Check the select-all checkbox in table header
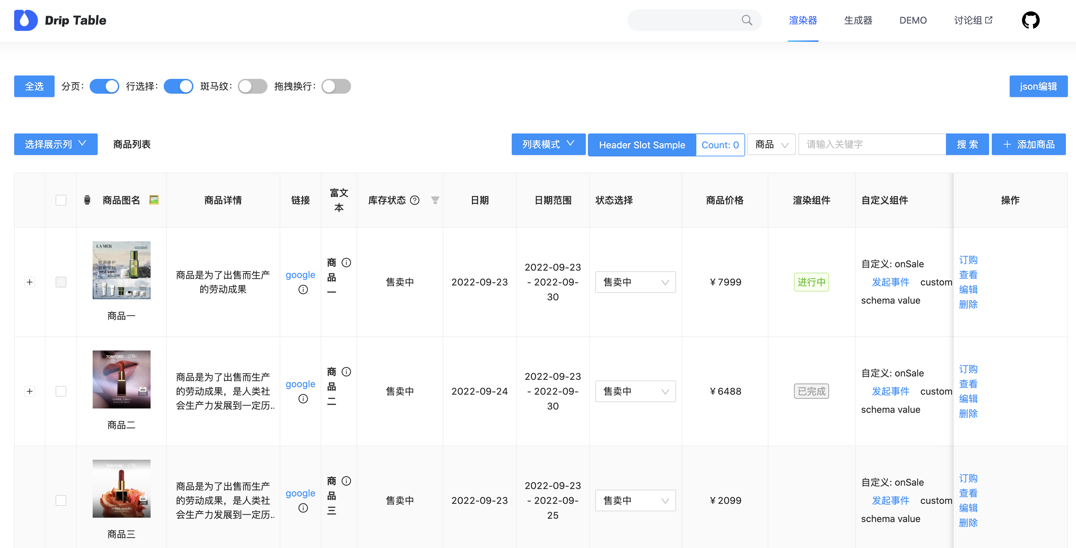This screenshot has height=548, width=1076. 61,200
